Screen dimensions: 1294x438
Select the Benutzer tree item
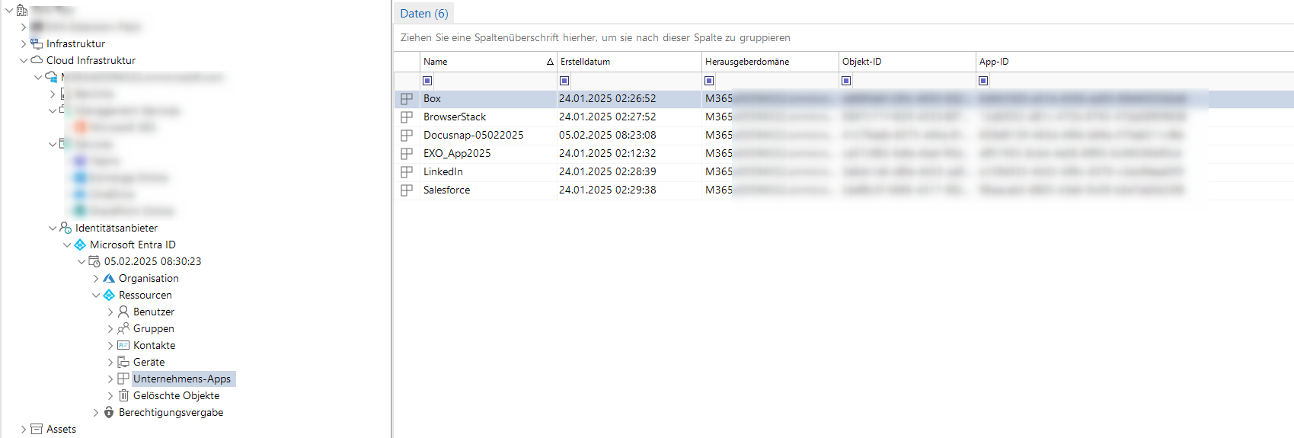154,312
